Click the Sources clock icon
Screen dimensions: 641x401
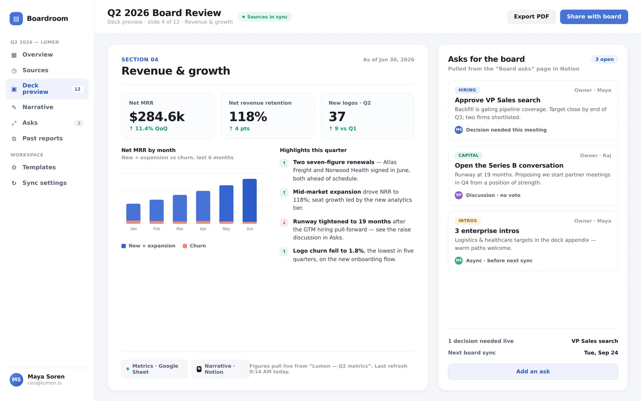click(14, 71)
